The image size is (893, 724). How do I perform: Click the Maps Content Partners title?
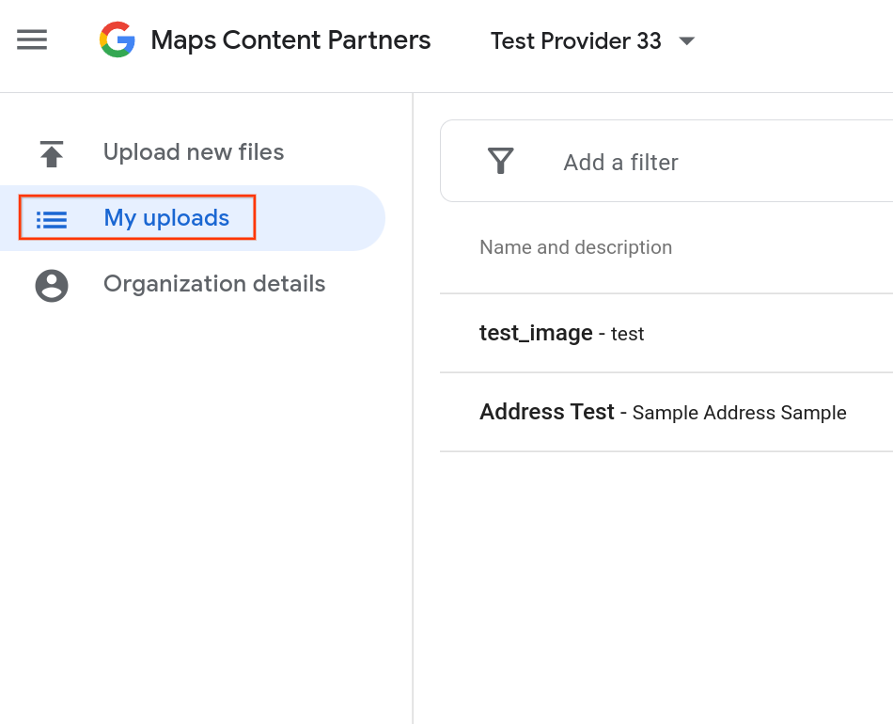[x=290, y=40]
